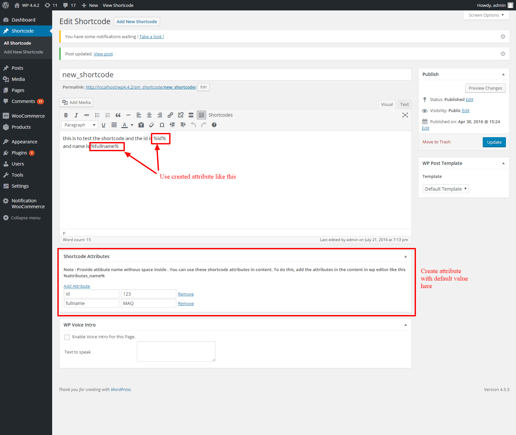516x435 pixels.
Task: Open keyboard shortcuts help icon
Action: pos(214,125)
